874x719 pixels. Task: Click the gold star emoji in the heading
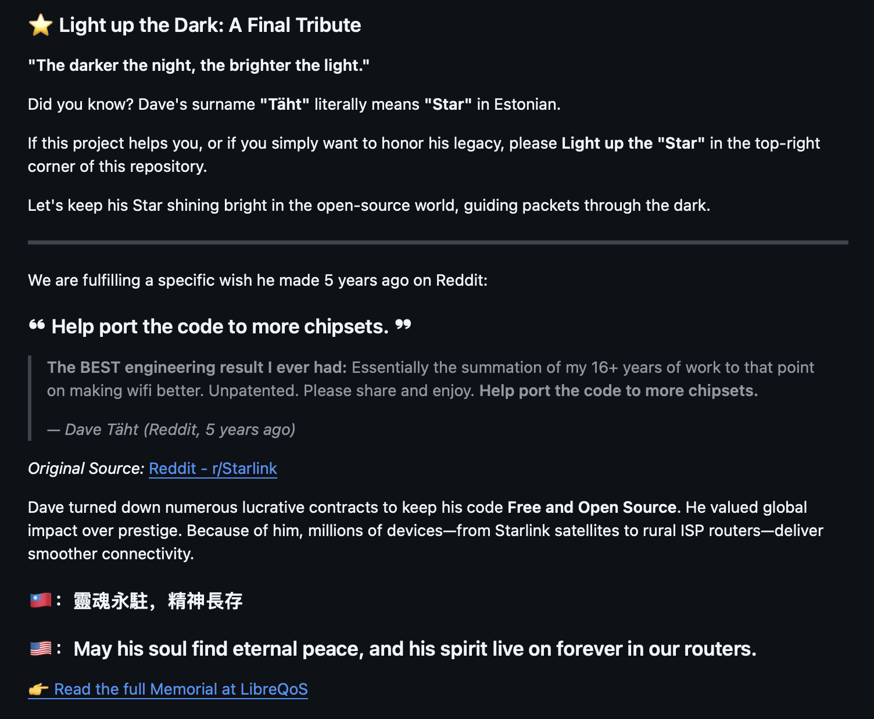(41, 26)
